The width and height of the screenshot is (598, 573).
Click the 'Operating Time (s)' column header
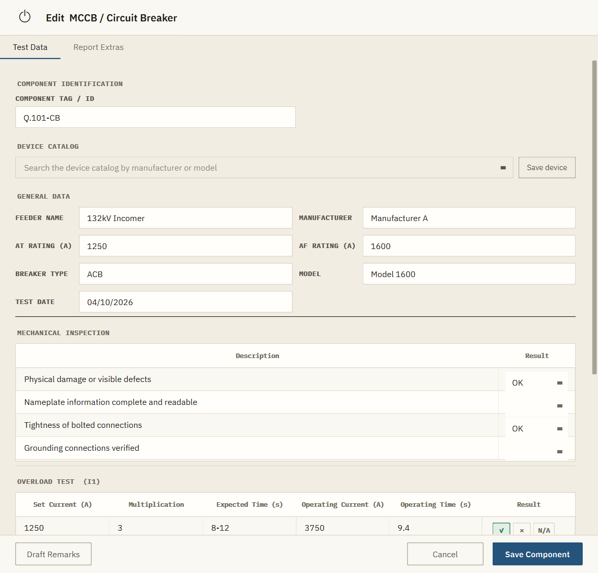click(436, 505)
